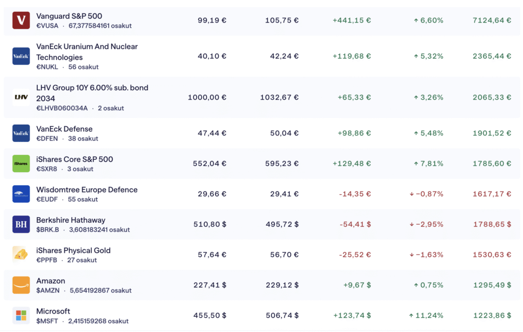This screenshot has width=523, height=332.
Task: Select ticker text €PPFB
Action: point(46,260)
